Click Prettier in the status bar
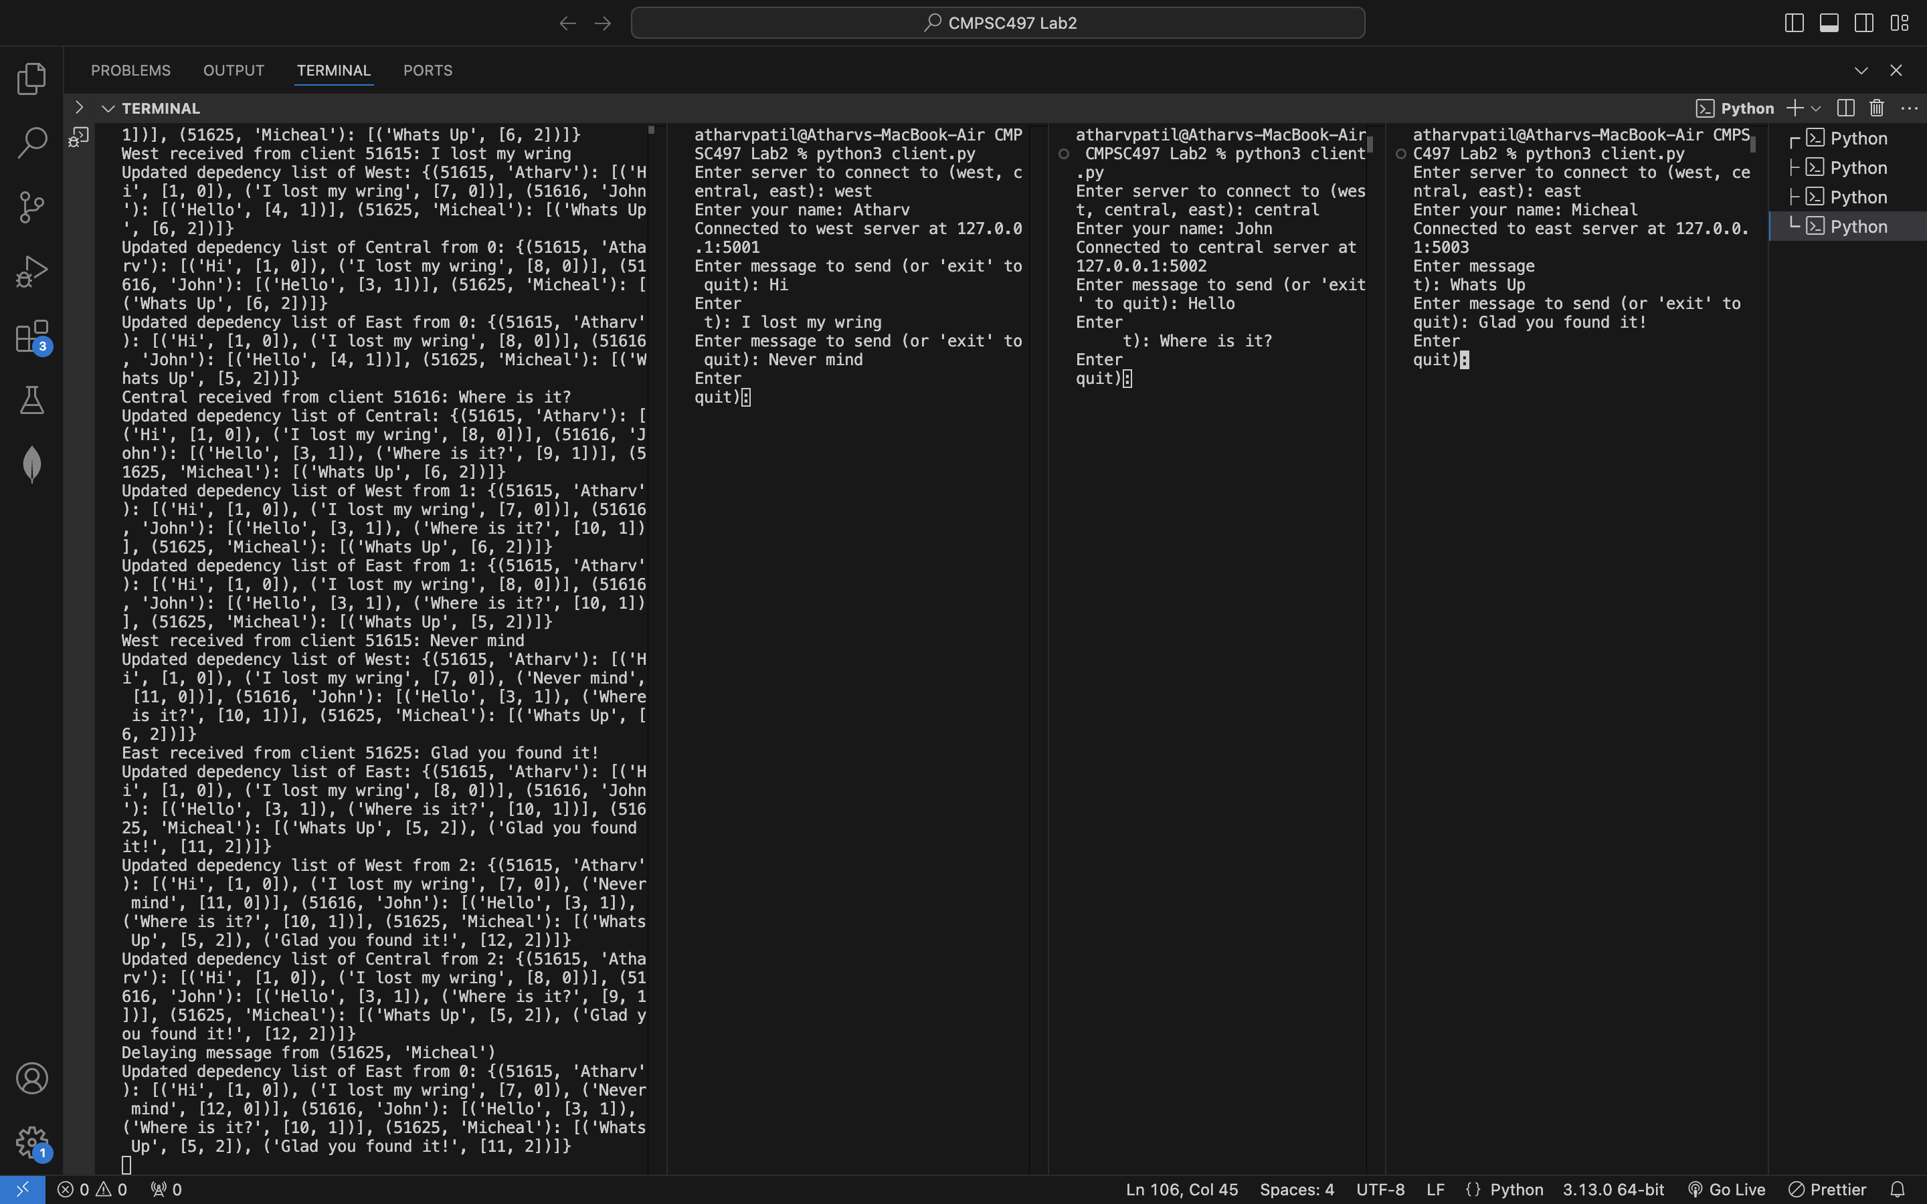Screen dimensions: 1927x1204 1827,1189
